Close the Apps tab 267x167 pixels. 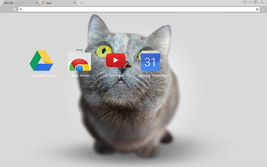point(75,3)
